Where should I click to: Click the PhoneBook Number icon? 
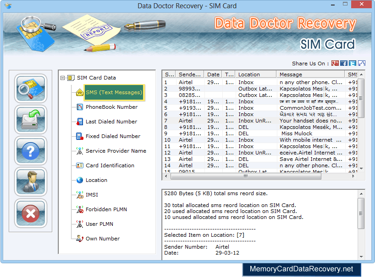coord(80,107)
